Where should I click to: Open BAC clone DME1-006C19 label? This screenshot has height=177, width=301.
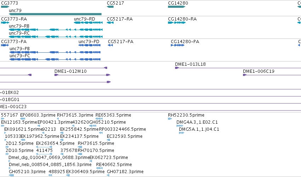pos(259,71)
